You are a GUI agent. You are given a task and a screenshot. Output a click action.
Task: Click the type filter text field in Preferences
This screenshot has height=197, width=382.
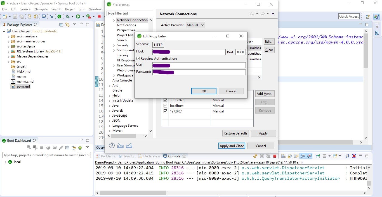pos(130,13)
